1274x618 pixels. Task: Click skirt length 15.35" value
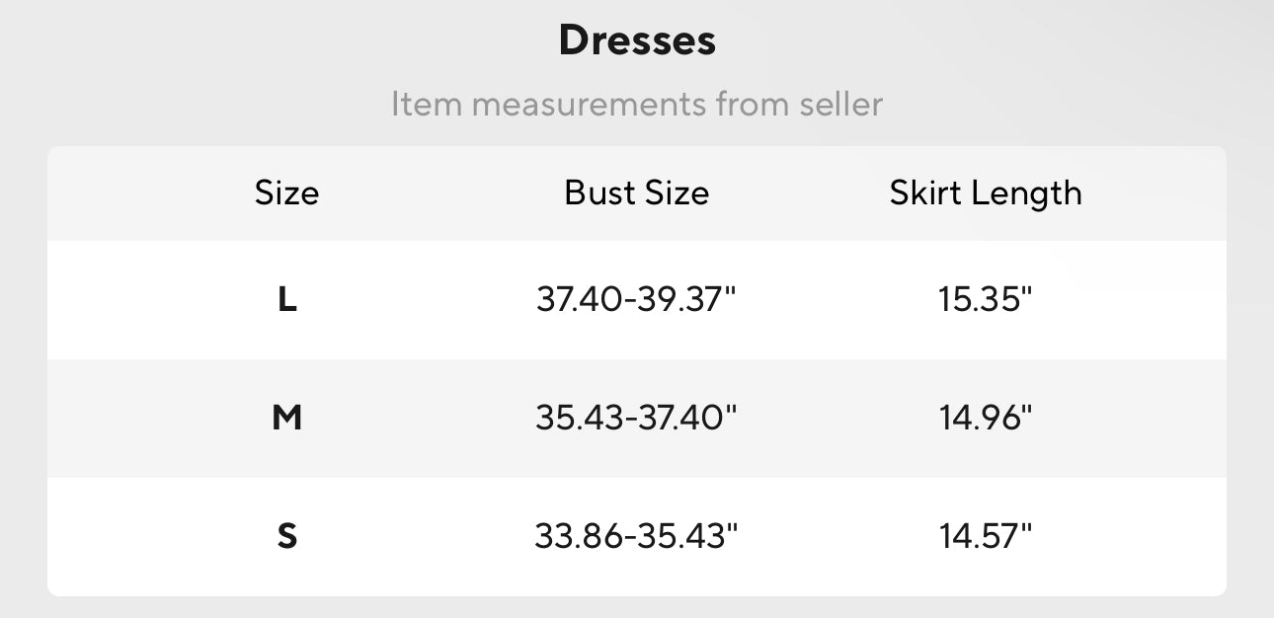(986, 299)
